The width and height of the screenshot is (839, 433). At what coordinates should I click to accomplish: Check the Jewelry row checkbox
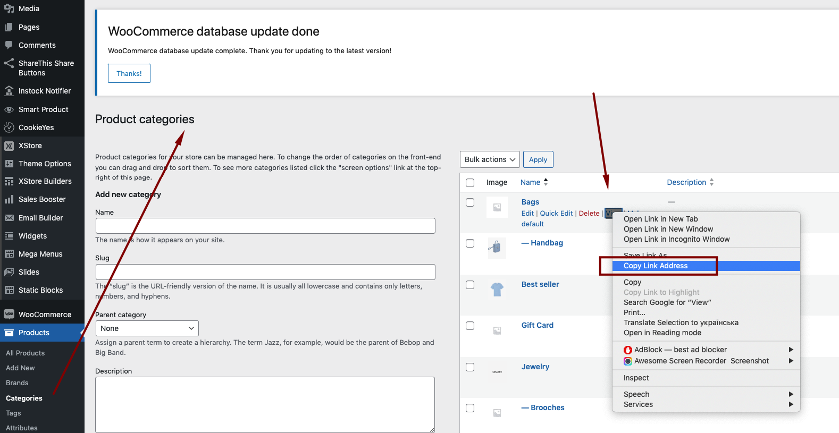point(470,367)
